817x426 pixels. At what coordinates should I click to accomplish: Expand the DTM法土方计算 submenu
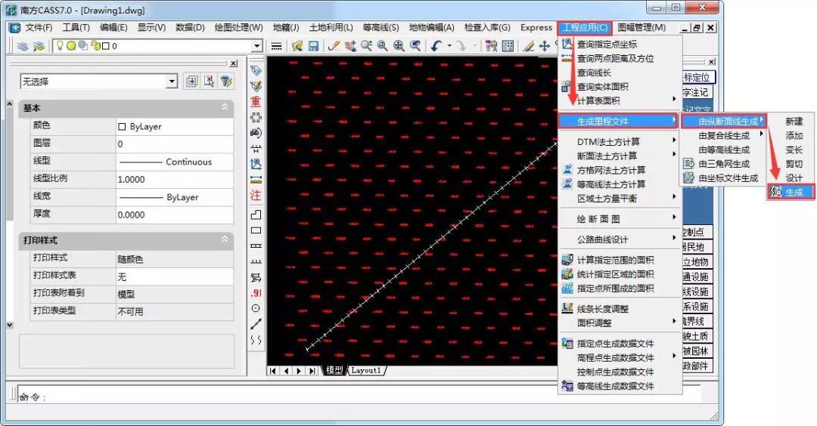pos(620,141)
